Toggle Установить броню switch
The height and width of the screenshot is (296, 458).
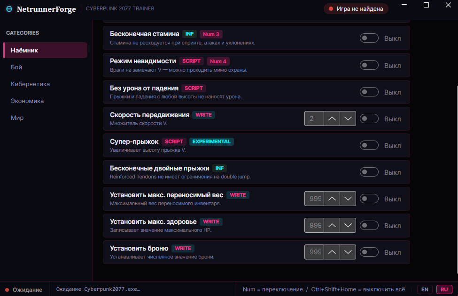369,252
